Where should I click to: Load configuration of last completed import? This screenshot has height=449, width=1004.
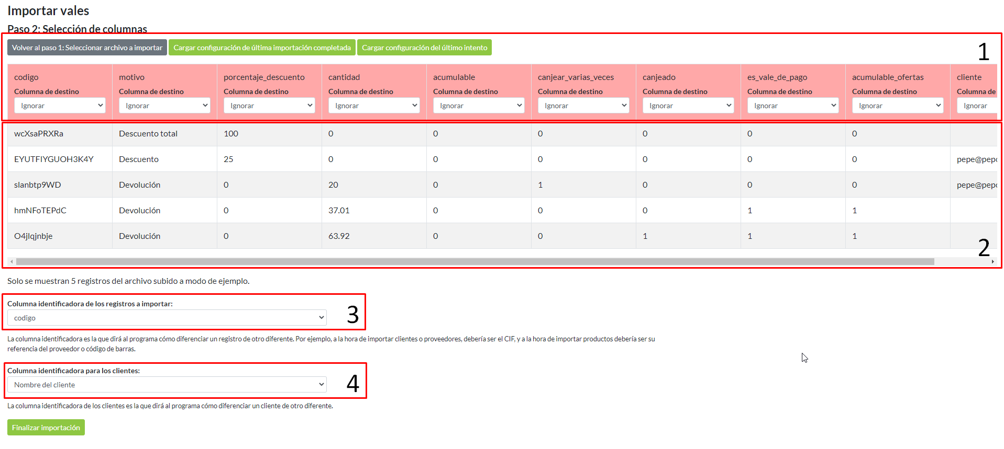(262, 48)
